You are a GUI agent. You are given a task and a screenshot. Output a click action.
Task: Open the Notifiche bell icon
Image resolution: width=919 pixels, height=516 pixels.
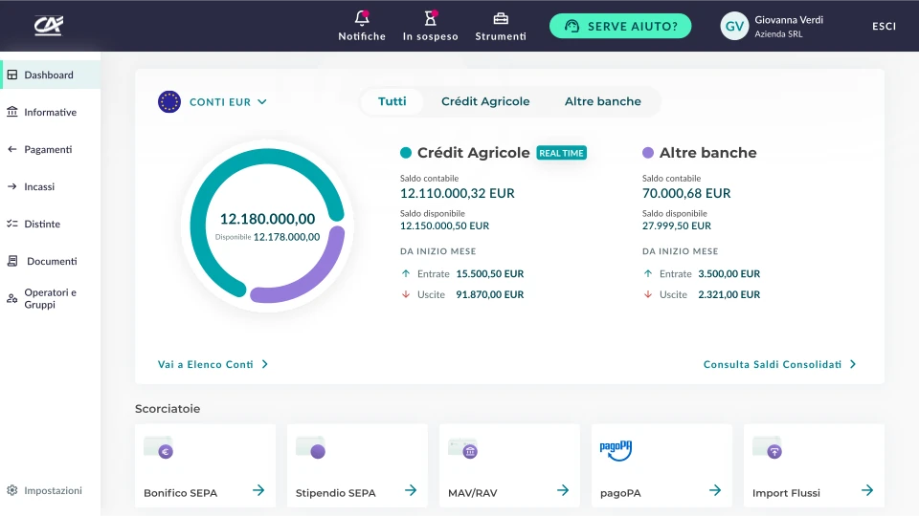pyautogui.click(x=362, y=18)
